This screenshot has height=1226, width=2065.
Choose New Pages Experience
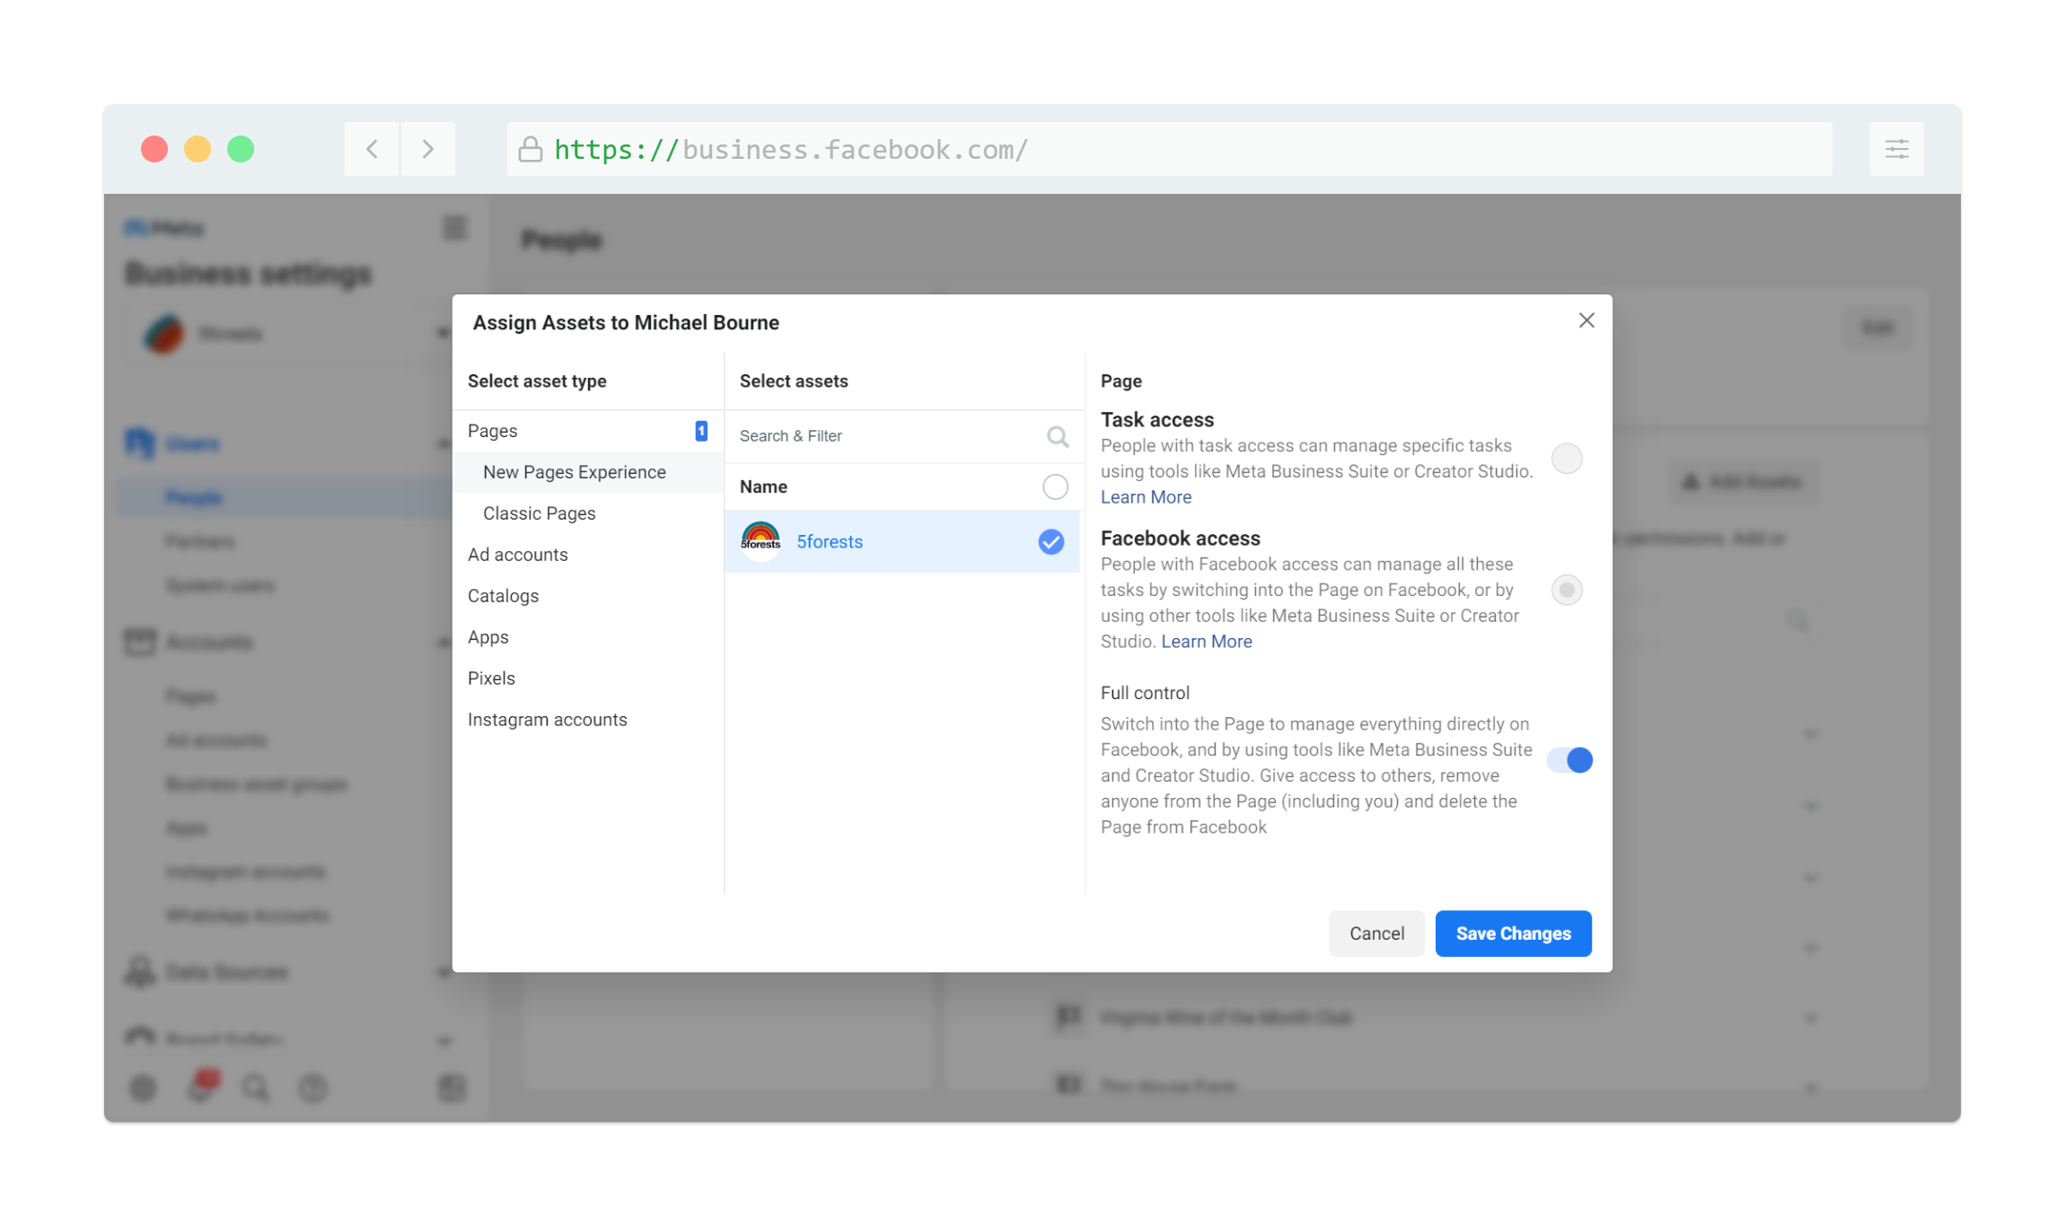pyautogui.click(x=587, y=472)
